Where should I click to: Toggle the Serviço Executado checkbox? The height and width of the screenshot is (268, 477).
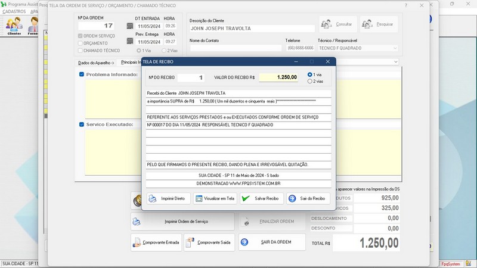tap(82, 124)
